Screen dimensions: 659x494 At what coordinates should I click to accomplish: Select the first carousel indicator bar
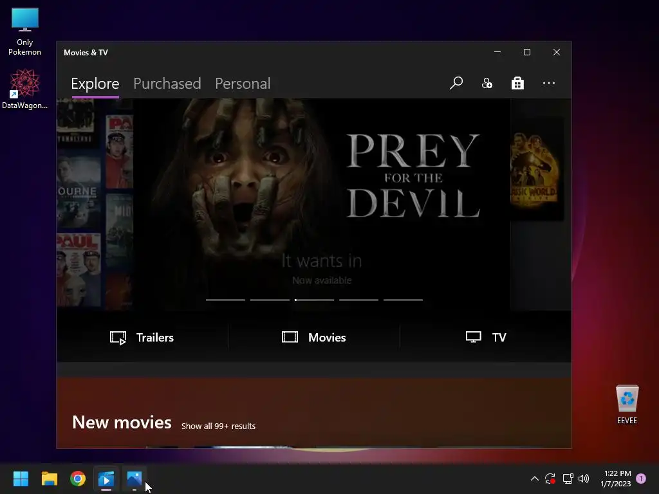point(225,300)
